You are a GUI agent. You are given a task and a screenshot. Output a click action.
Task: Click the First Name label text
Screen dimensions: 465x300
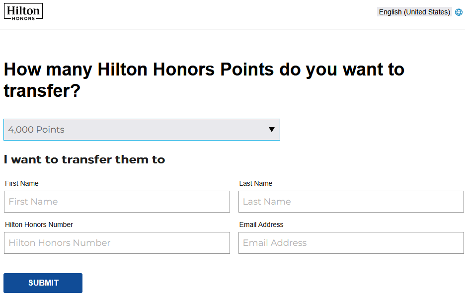pos(22,183)
